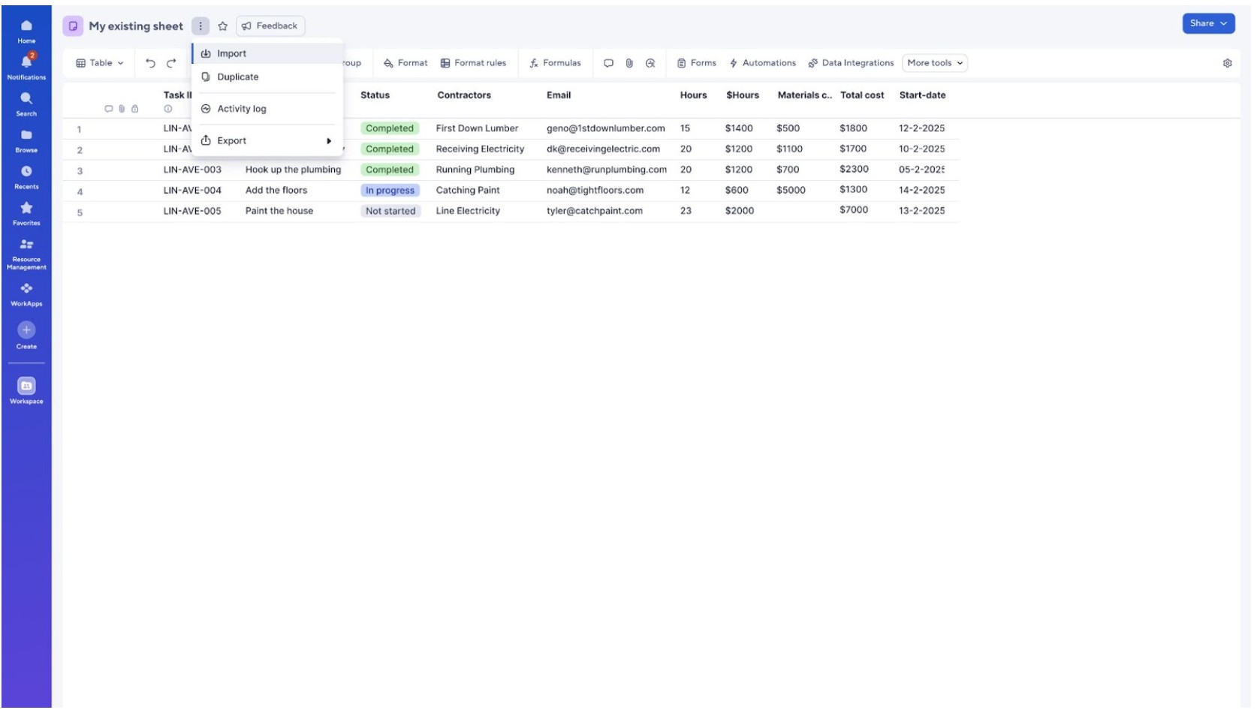The image size is (1257, 716).
Task: Open the Conversations speech bubble icon
Action: click(610, 63)
